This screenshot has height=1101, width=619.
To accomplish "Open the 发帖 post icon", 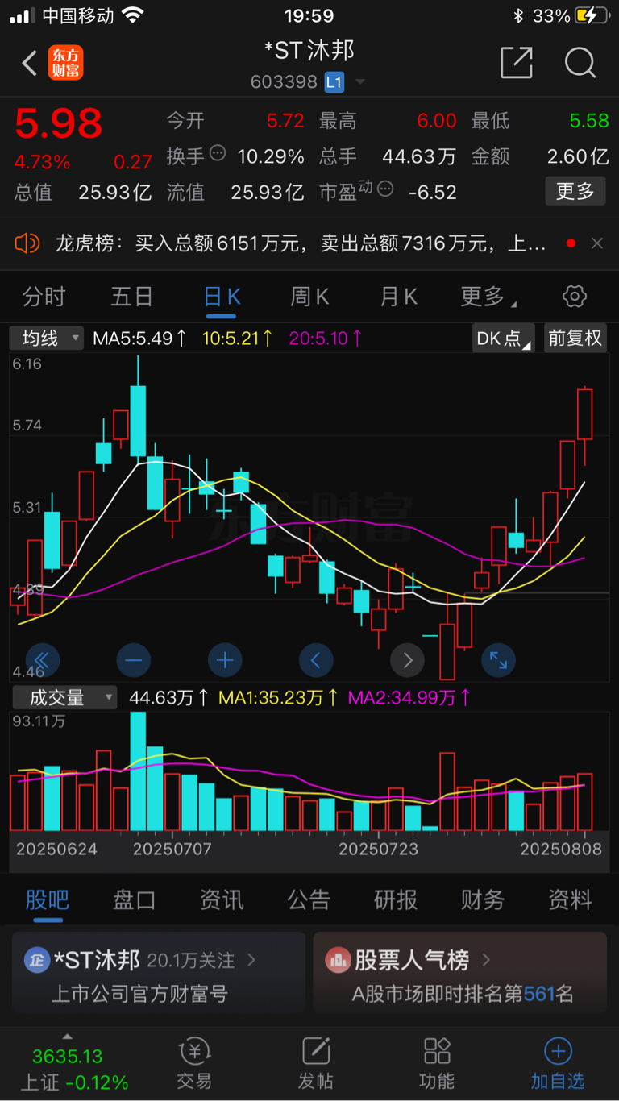I will [x=316, y=1050].
